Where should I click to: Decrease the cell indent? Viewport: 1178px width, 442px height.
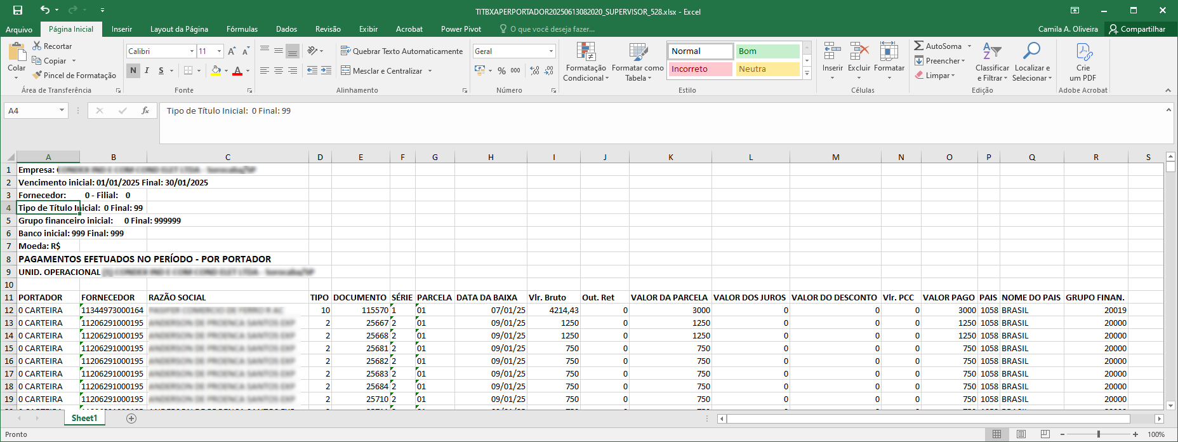(x=312, y=70)
